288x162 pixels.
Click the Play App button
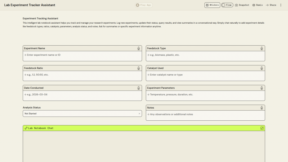click(144, 5)
